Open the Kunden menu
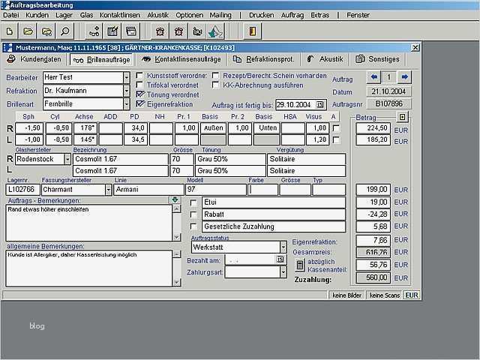The height and width of the screenshot is (360, 480). [x=37, y=15]
